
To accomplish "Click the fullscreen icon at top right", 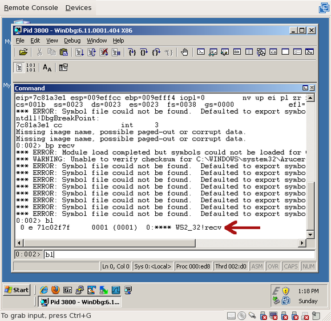I will click(324, 8).
